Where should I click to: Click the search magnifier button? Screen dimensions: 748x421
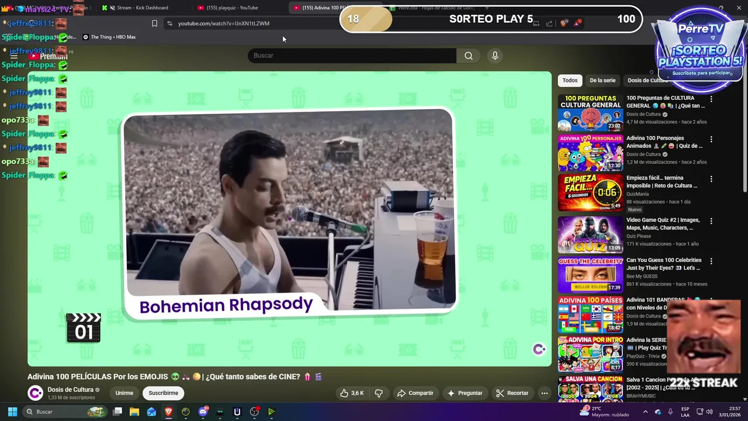click(x=469, y=56)
